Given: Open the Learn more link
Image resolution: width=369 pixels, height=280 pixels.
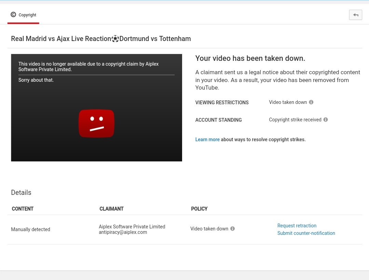Looking at the screenshot, I should tap(207, 139).
